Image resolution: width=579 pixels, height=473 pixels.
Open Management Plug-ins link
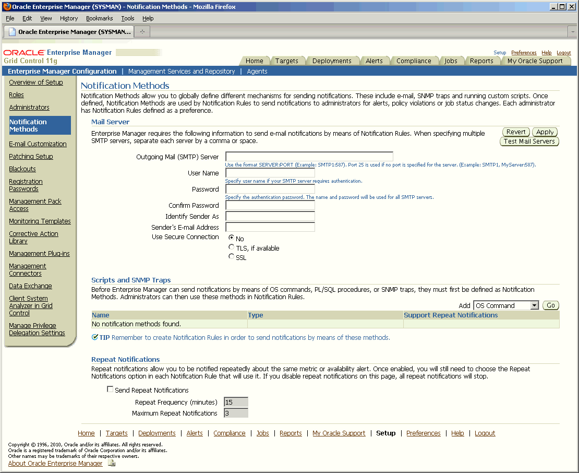(x=39, y=254)
